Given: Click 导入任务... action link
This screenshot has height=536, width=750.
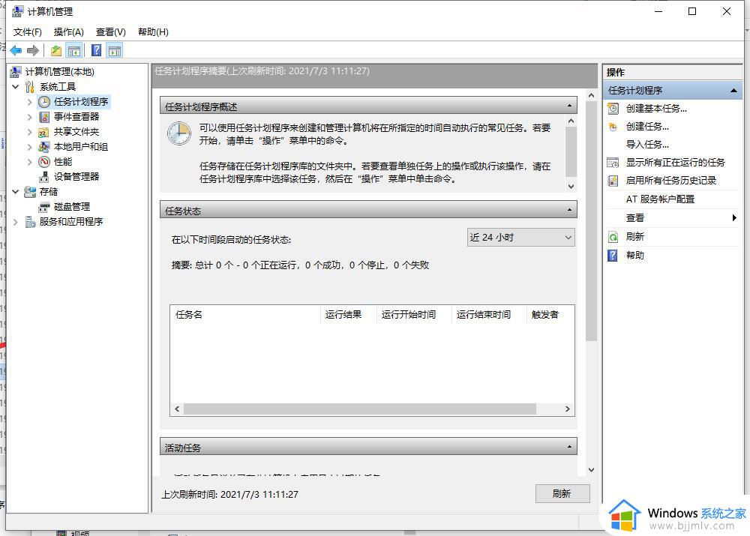Looking at the screenshot, I should 647,145.
